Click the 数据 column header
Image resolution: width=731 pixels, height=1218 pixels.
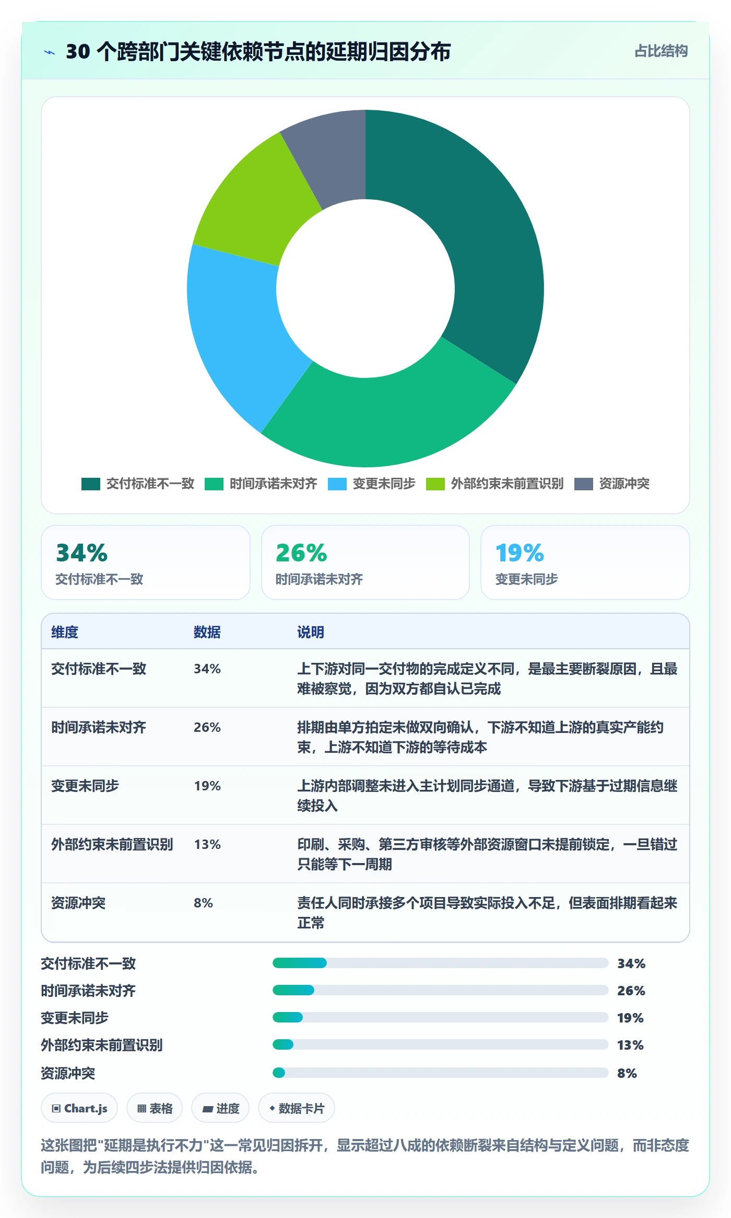[207, 632]
